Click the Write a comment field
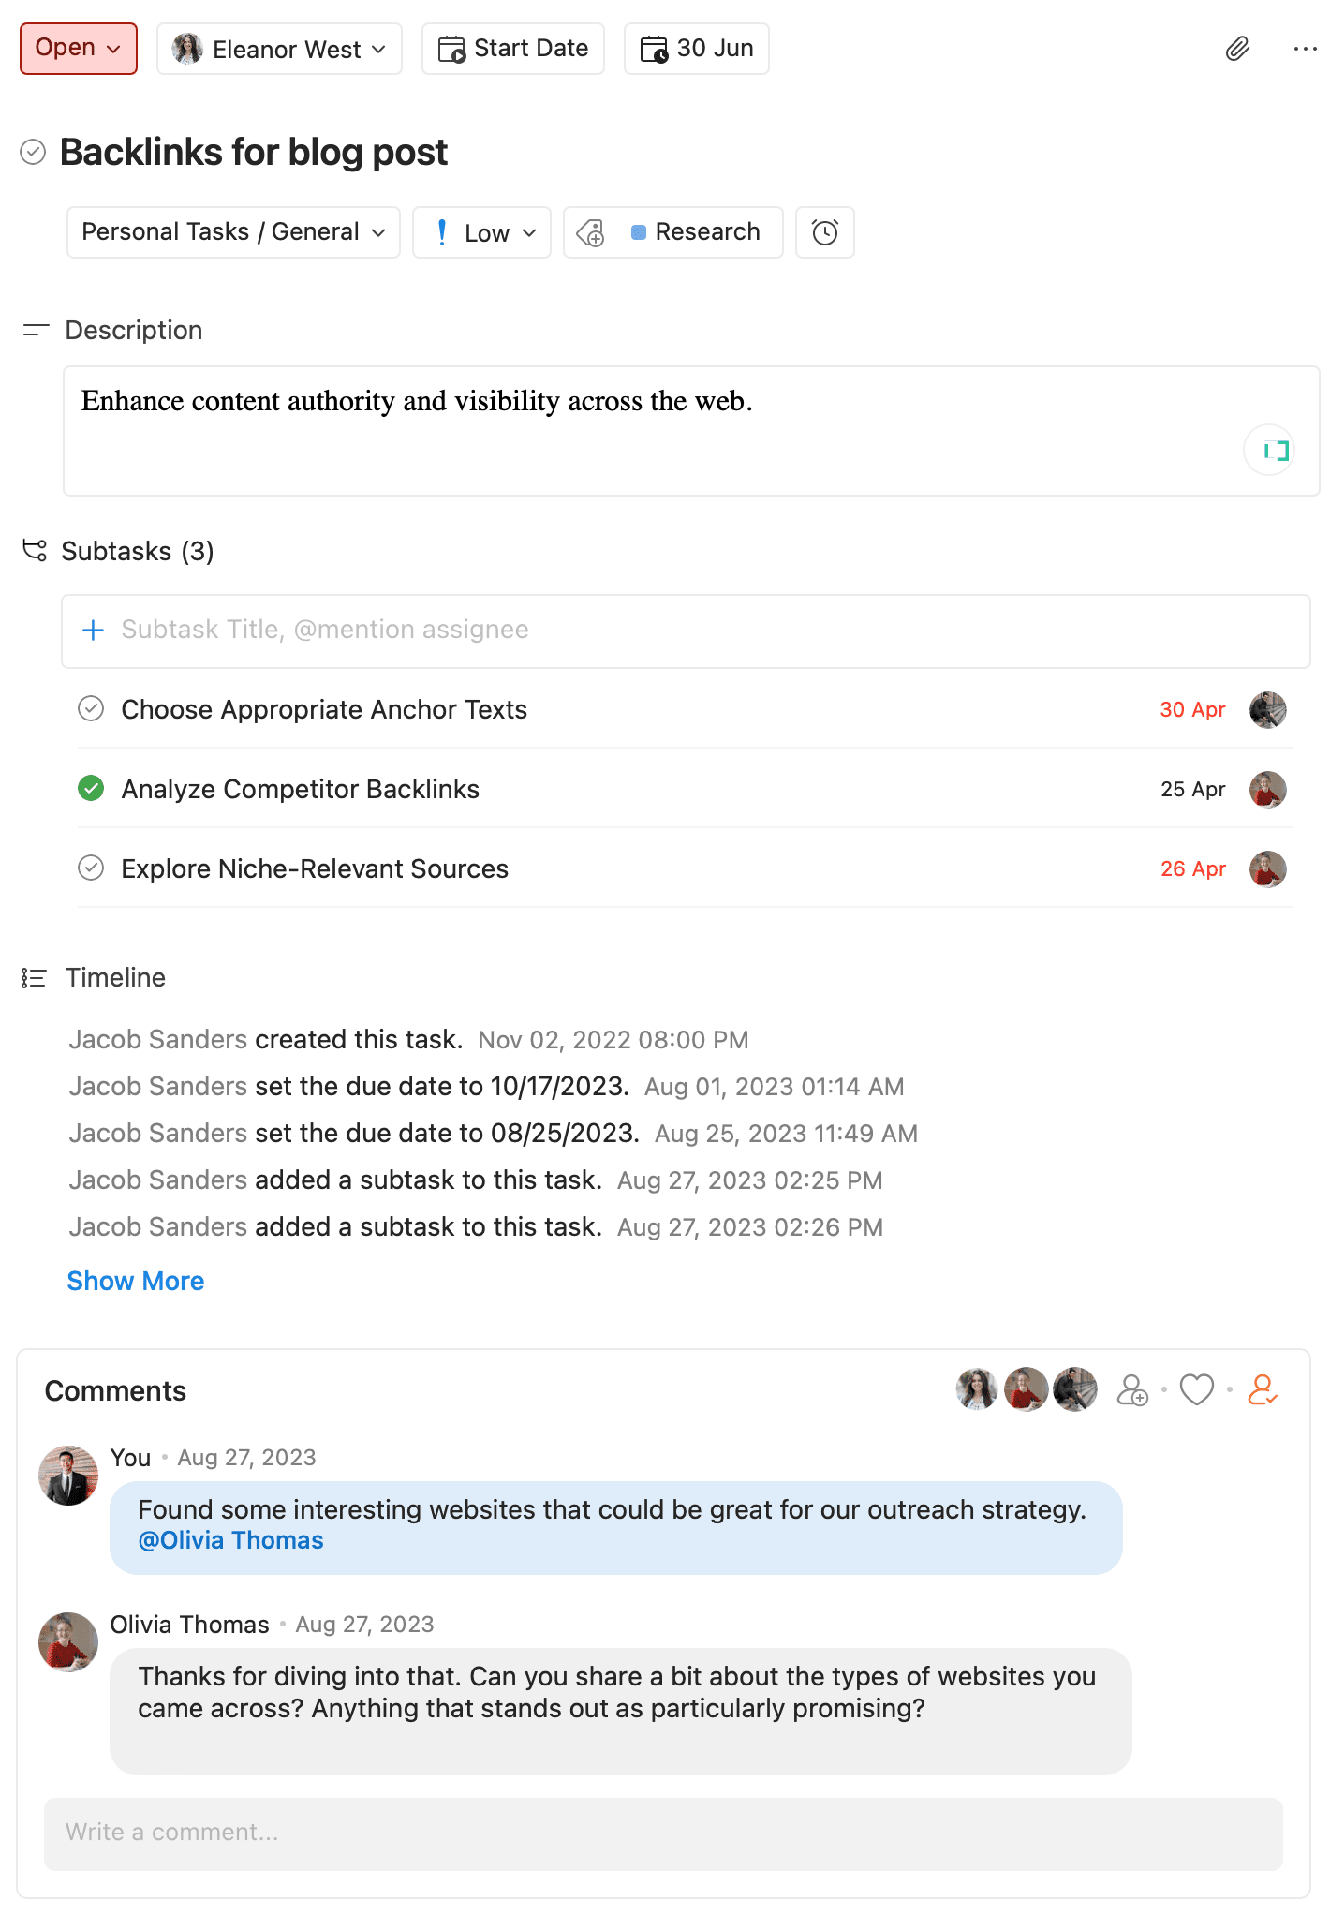The width and height of the screenshot is (1330, 1915). (x=663, y=1833)
